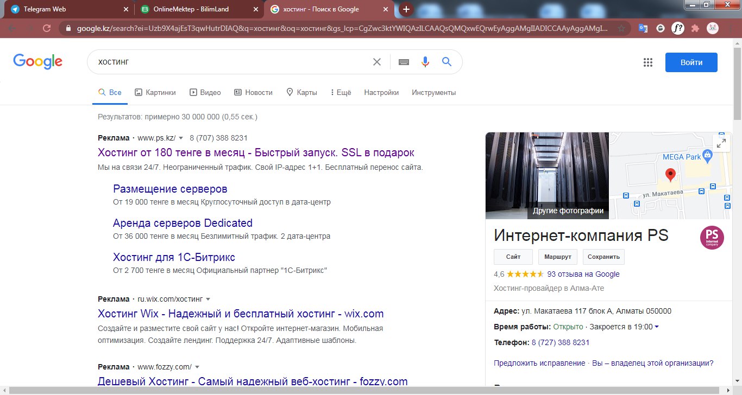Expand the www.ps.kz ad dropdown arrow
The image size is (742, 395).
pyautogui.click(x=181, y=138)
